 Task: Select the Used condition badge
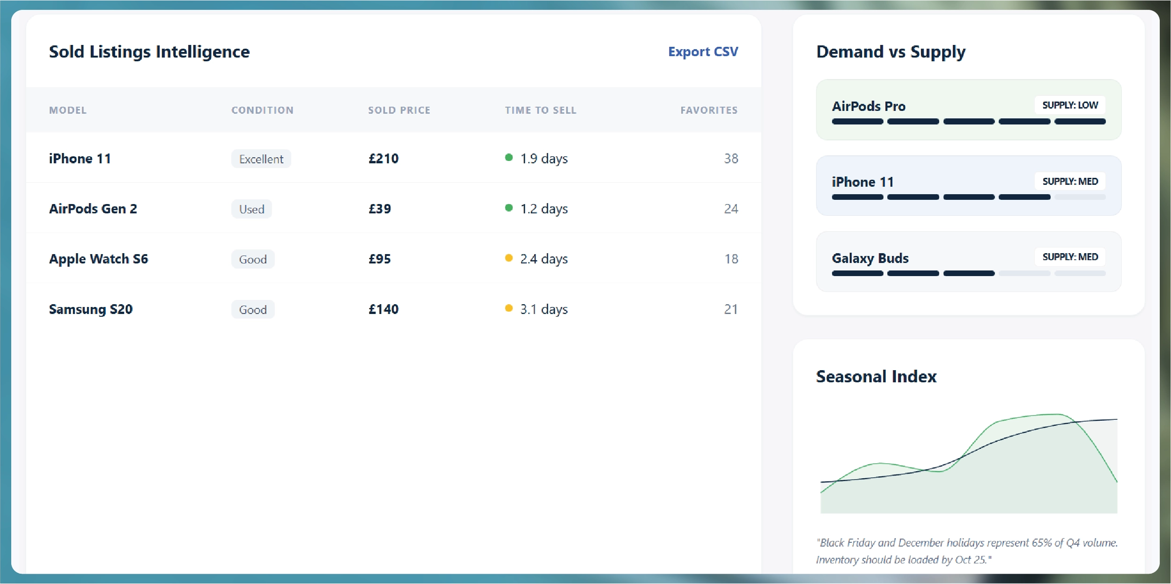click(251, 209)
